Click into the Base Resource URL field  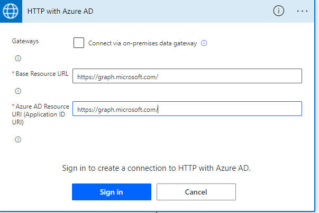[x=187, y=76]
